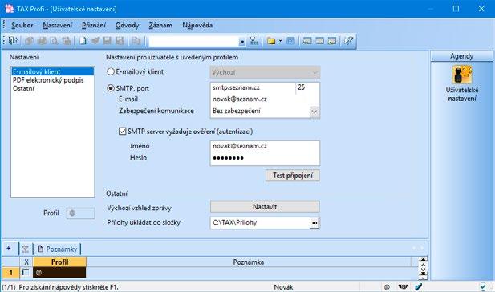Click the calculator grid toolbar icon
This screenshot has height=292, width=495.
point(290,41)
